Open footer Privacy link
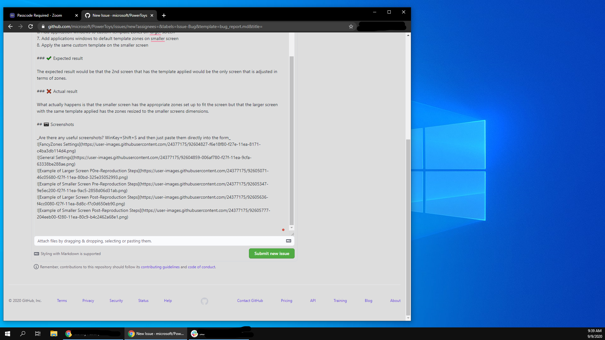This screenshot has height=340, width=605. [88, 301]
